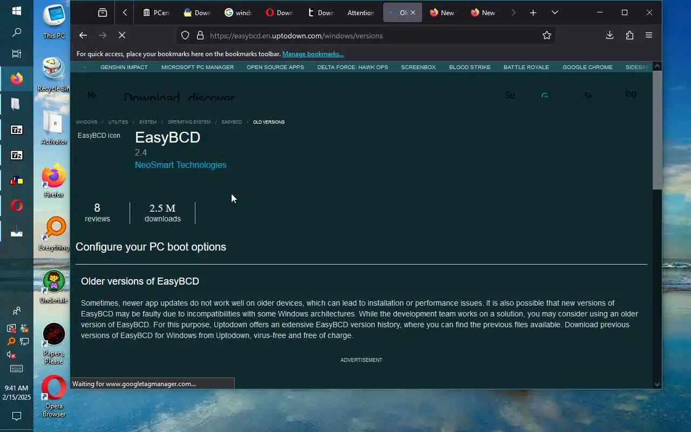Open the Extensions puzzle icon
691x432 pixels.
coord(629,35)
